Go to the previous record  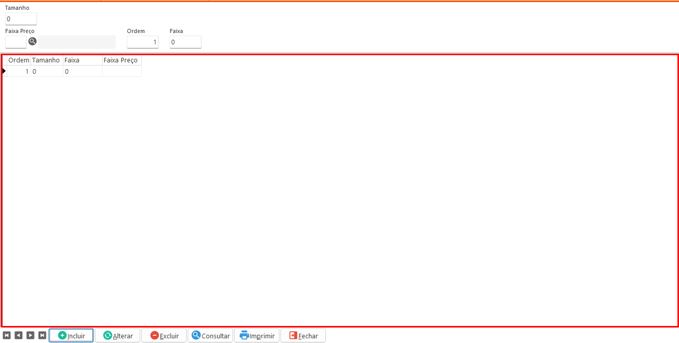coord(19,335)
